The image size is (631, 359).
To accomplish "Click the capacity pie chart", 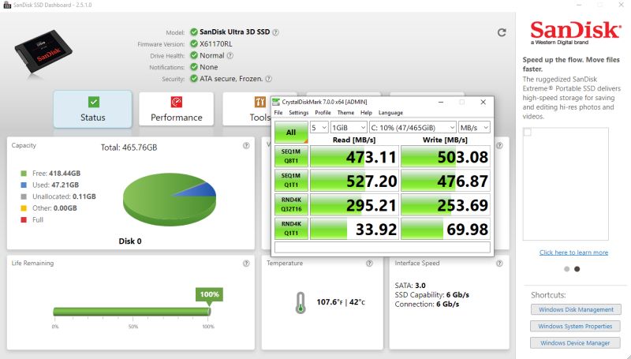I will point(170,200).
